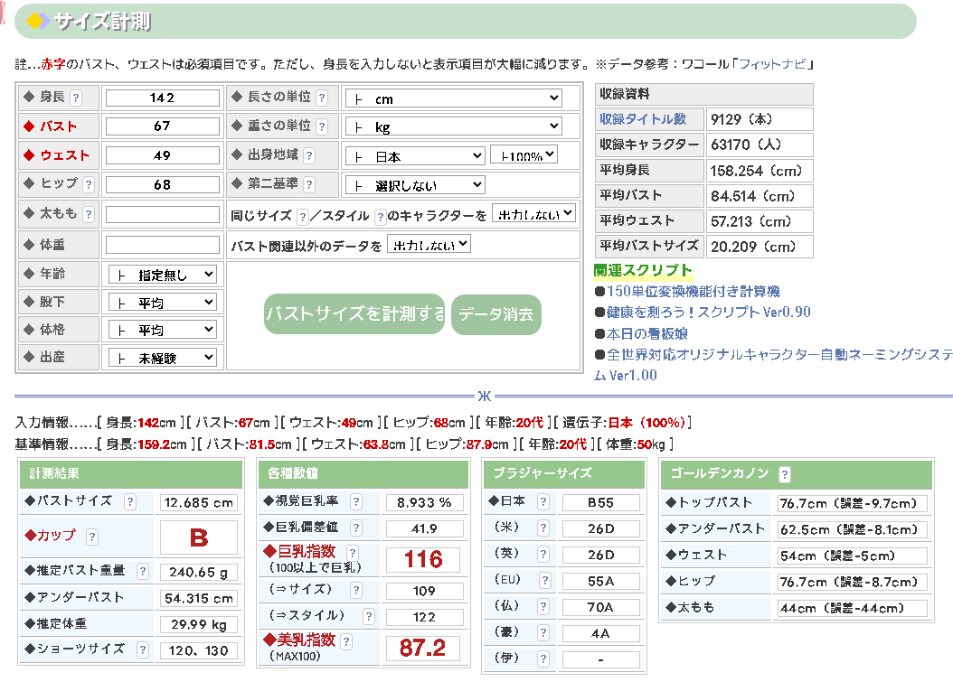Click help icon beside カップ result
Screen dimensions: 953x682
pos(92,537)
